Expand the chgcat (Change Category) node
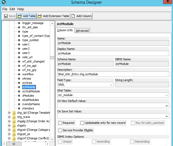 click(9, 130)
